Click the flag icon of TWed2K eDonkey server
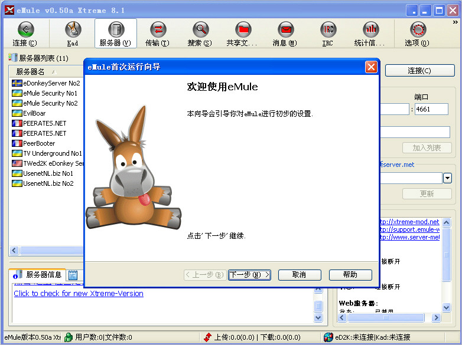 coord(17,163)
